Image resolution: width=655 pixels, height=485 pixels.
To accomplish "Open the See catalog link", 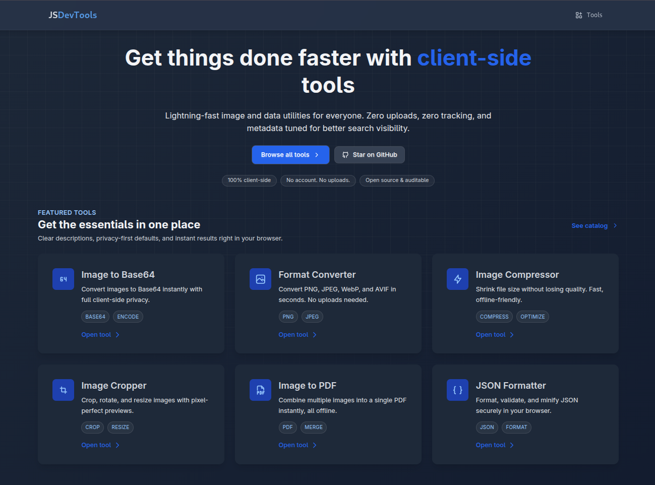I will point(588,226).
